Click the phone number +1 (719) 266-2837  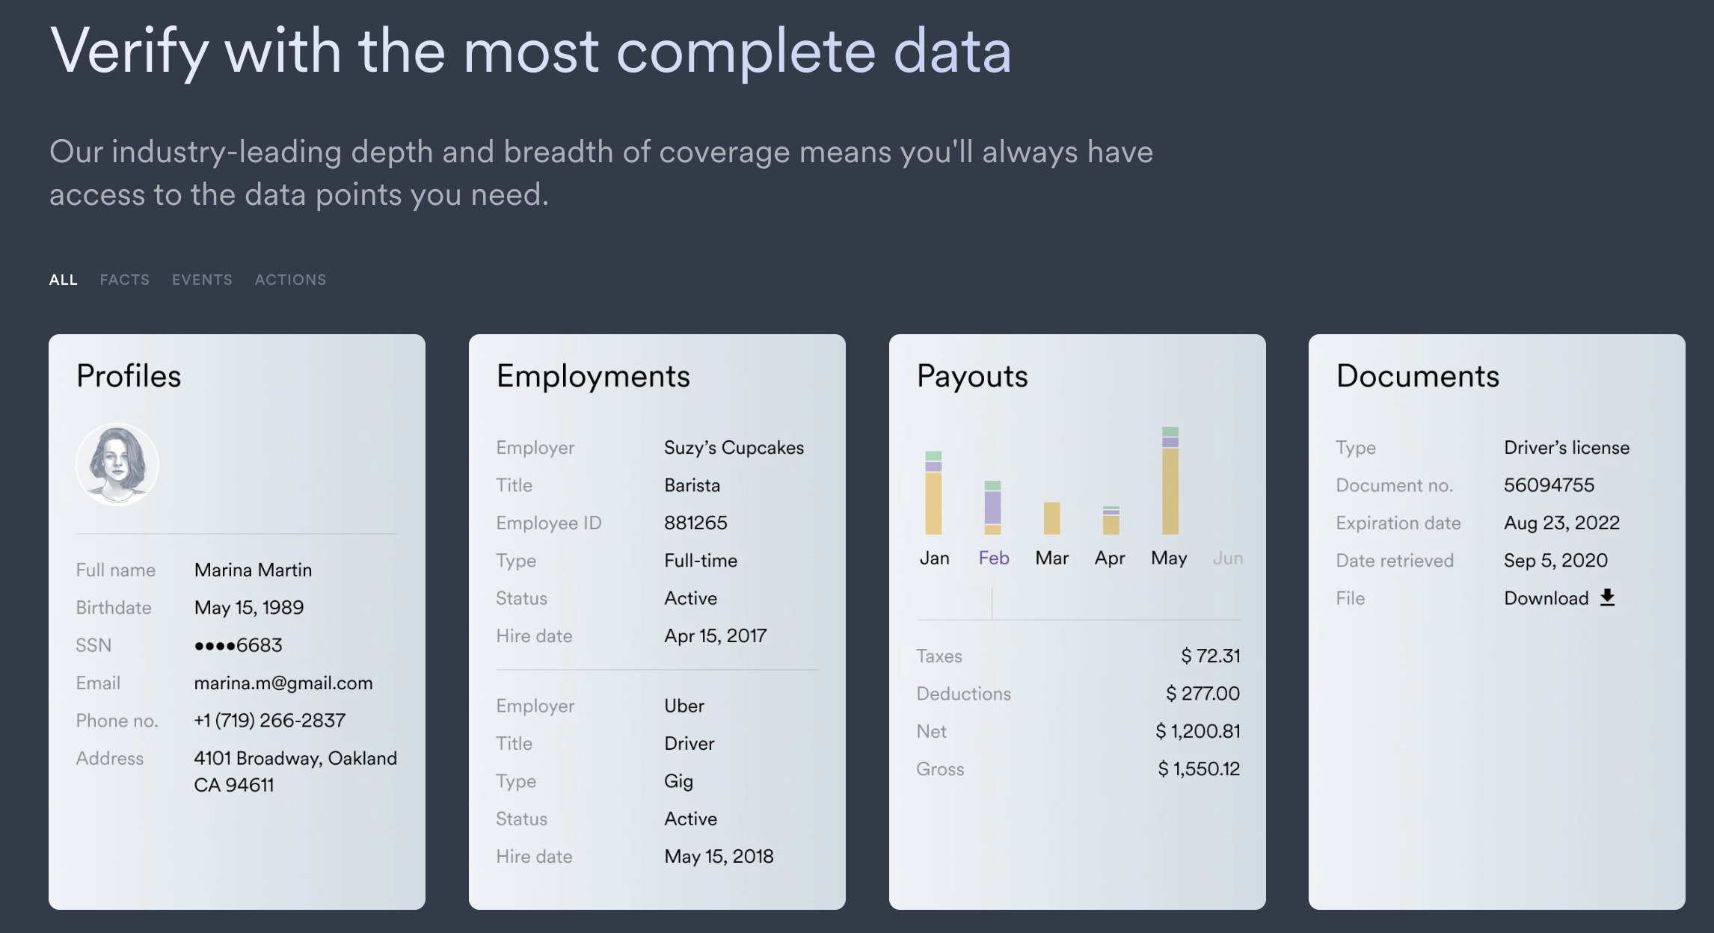click(x=269, y=720)
